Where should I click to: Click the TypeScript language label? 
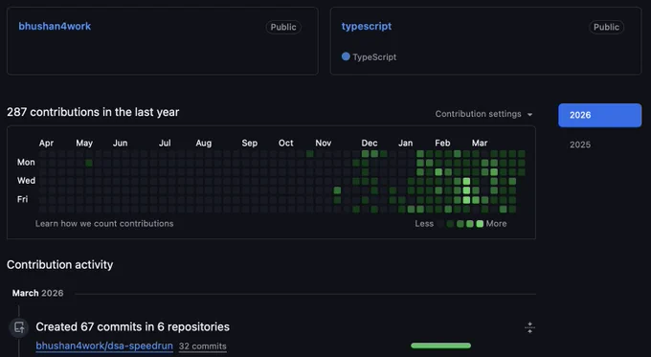pos(374,57)
